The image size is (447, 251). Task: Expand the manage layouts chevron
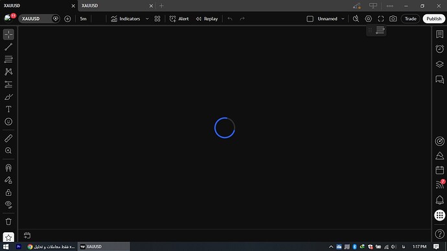[343, 19]
